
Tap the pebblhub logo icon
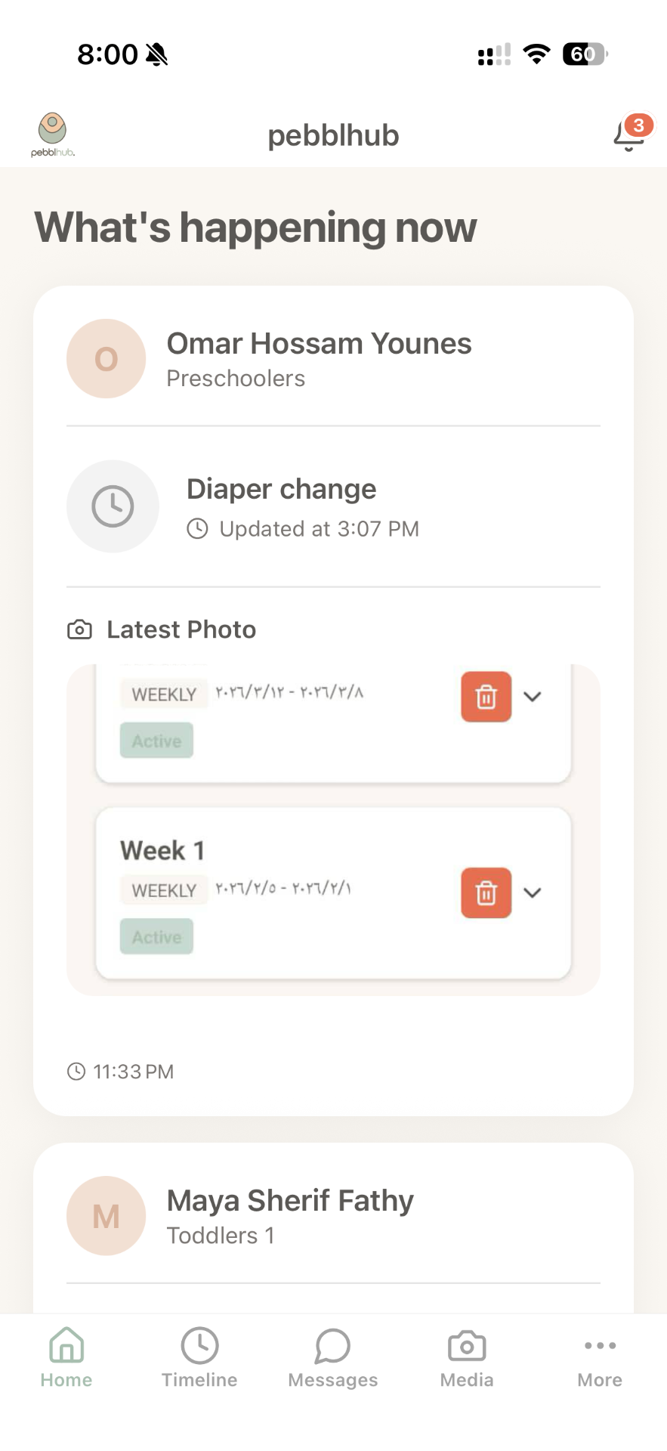click(x=53, y=135)
